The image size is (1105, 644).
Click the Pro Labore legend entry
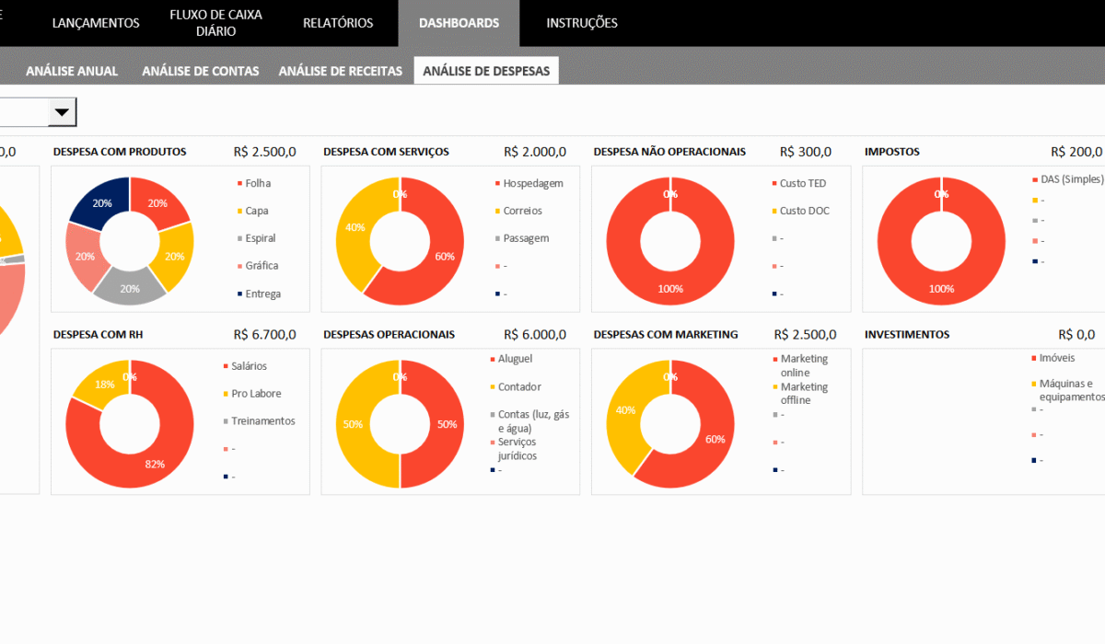pyautogui.click(x=256, y=394)
